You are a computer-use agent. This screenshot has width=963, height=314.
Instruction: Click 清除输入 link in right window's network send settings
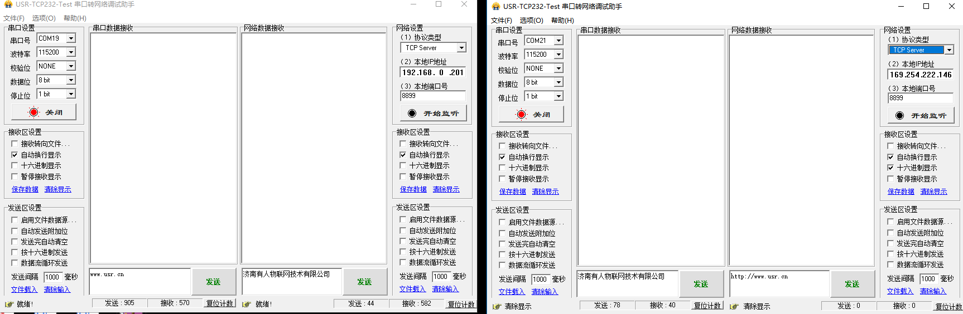point(933,291)
